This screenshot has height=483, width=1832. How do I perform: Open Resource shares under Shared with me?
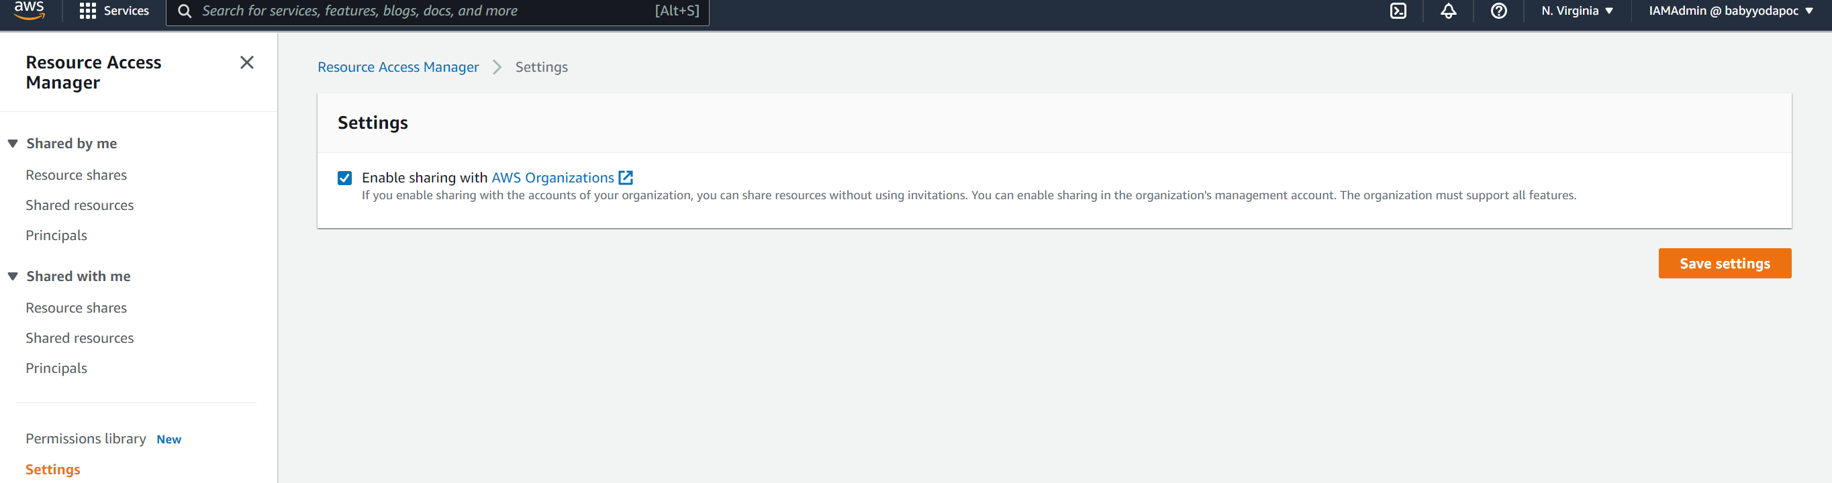[76, 307]
